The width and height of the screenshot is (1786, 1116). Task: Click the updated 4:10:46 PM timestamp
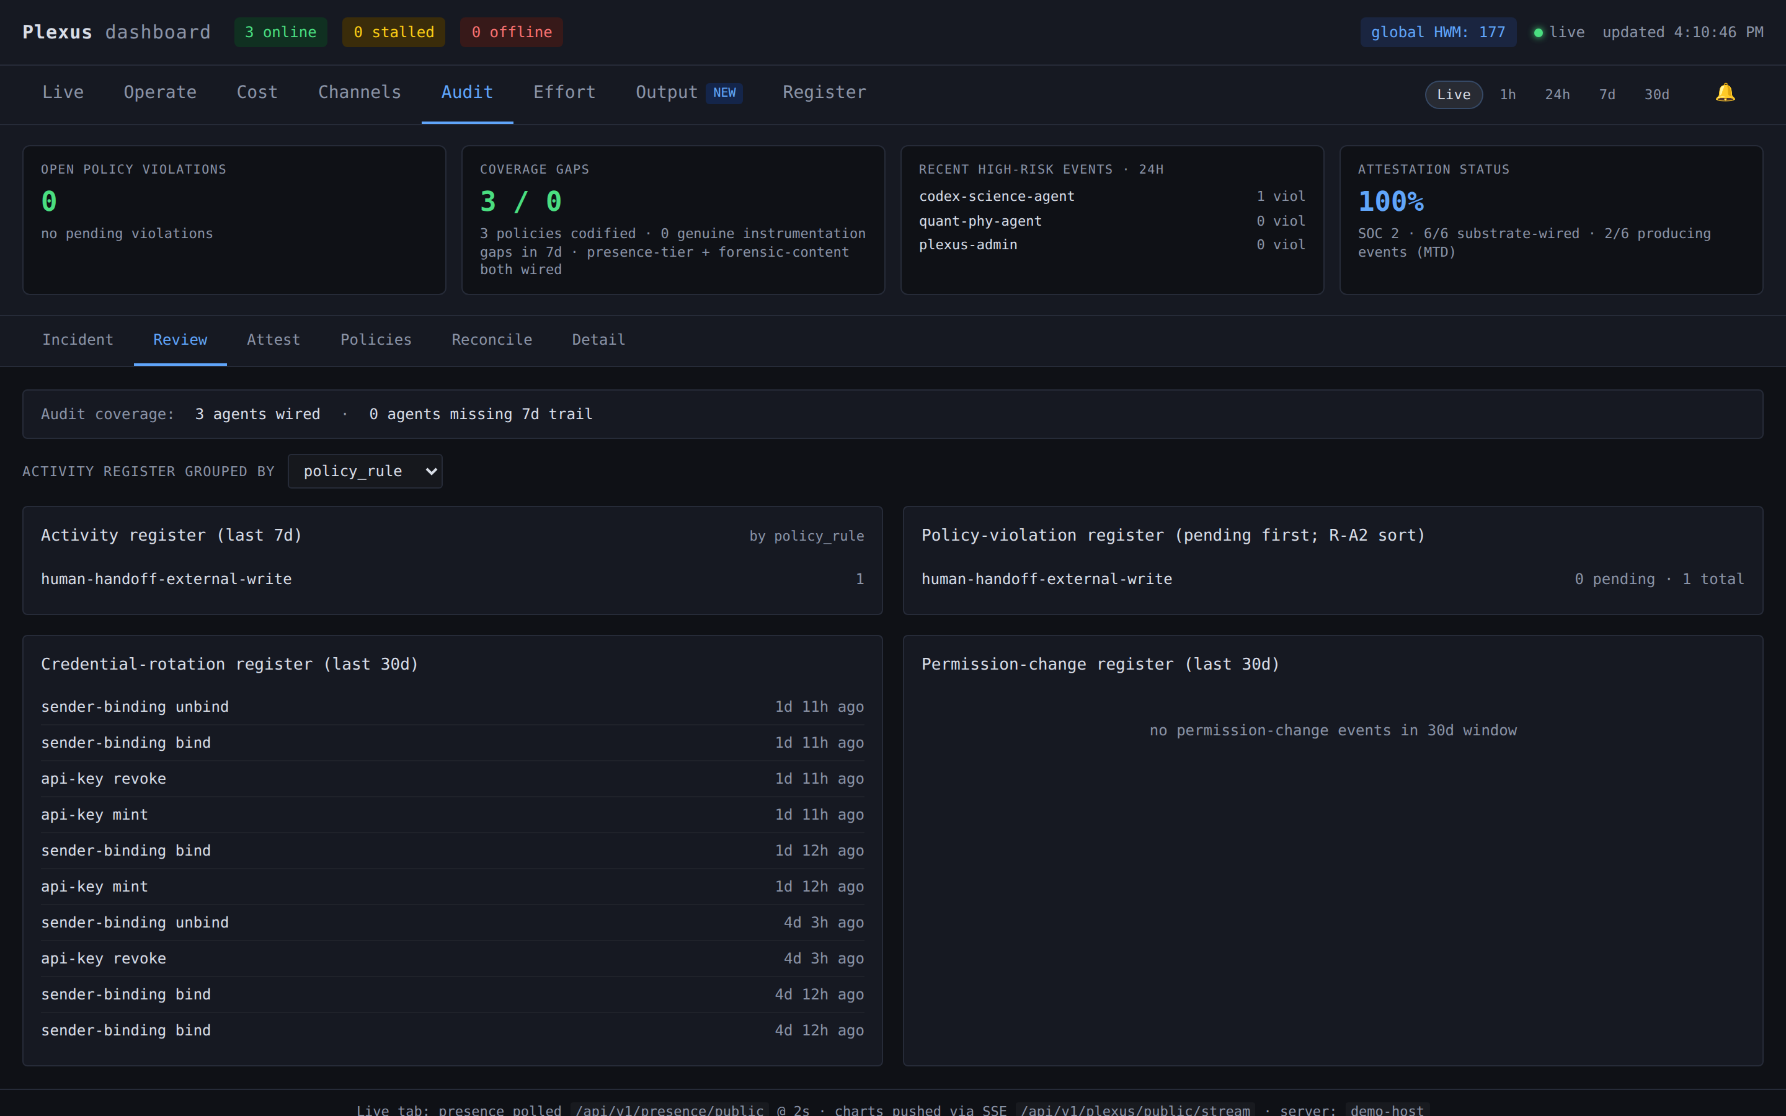[x=1682, y=32]
